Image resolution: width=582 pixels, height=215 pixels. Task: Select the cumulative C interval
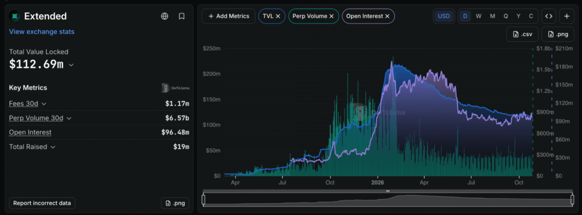[531, 16]
